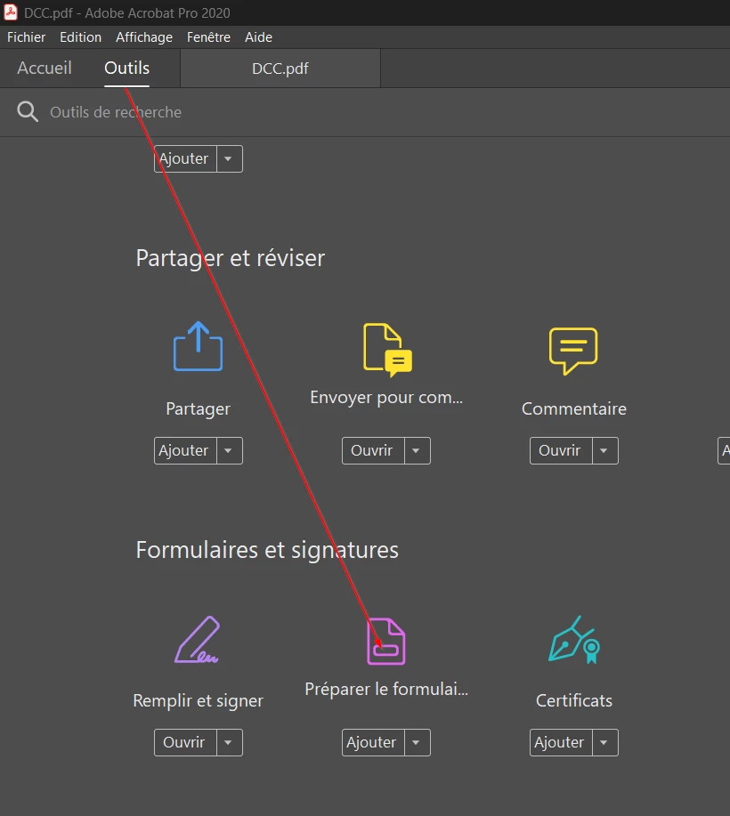Viewport: 730px width, 816px height.
Task: Expand dropdown arrow beside Certificats Ajouter
Action: (x=605, y=743)
